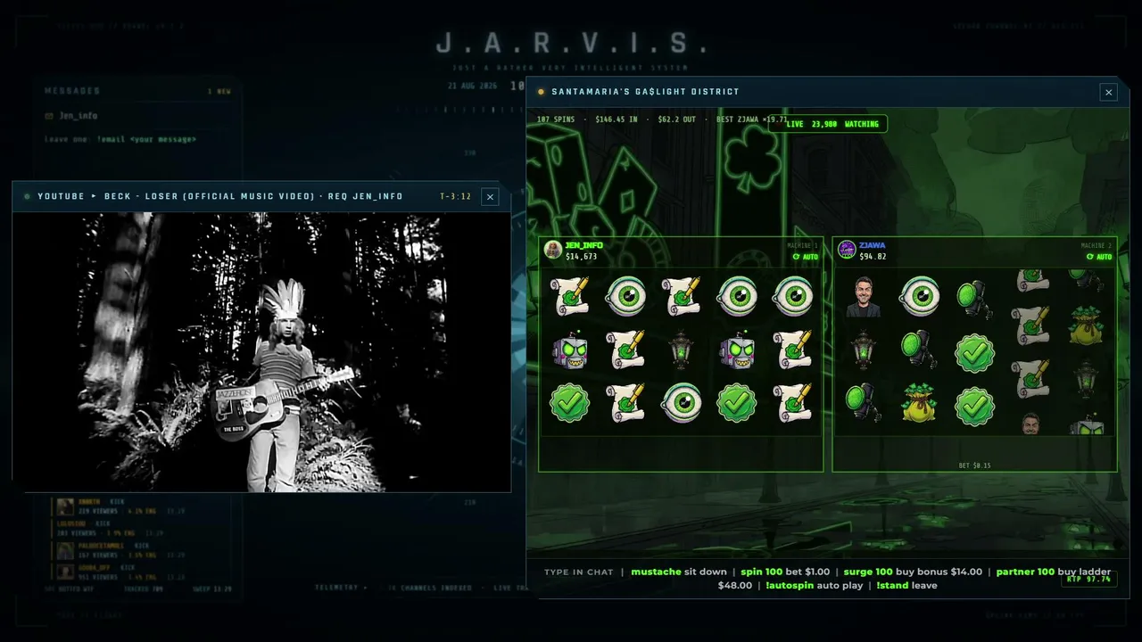Click JEN_INFO's $14,673 balance

point(581,257)
